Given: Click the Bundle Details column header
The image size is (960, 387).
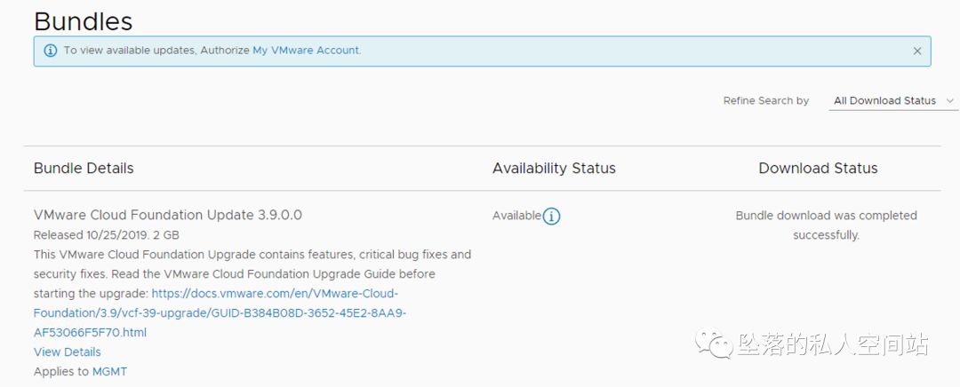Looking at the screenshot, I should coord(84,168).
